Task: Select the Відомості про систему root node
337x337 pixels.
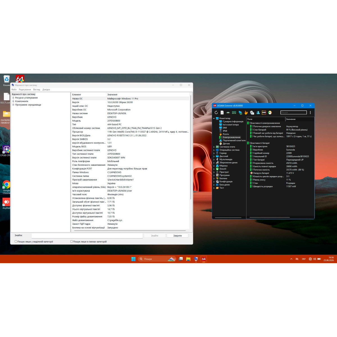Action: 24,94
